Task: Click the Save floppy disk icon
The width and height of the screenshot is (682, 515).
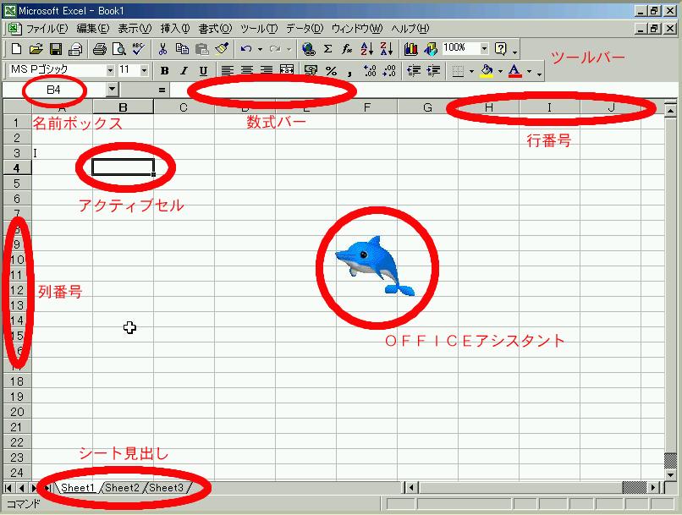Action: click(x=56, y=49)
